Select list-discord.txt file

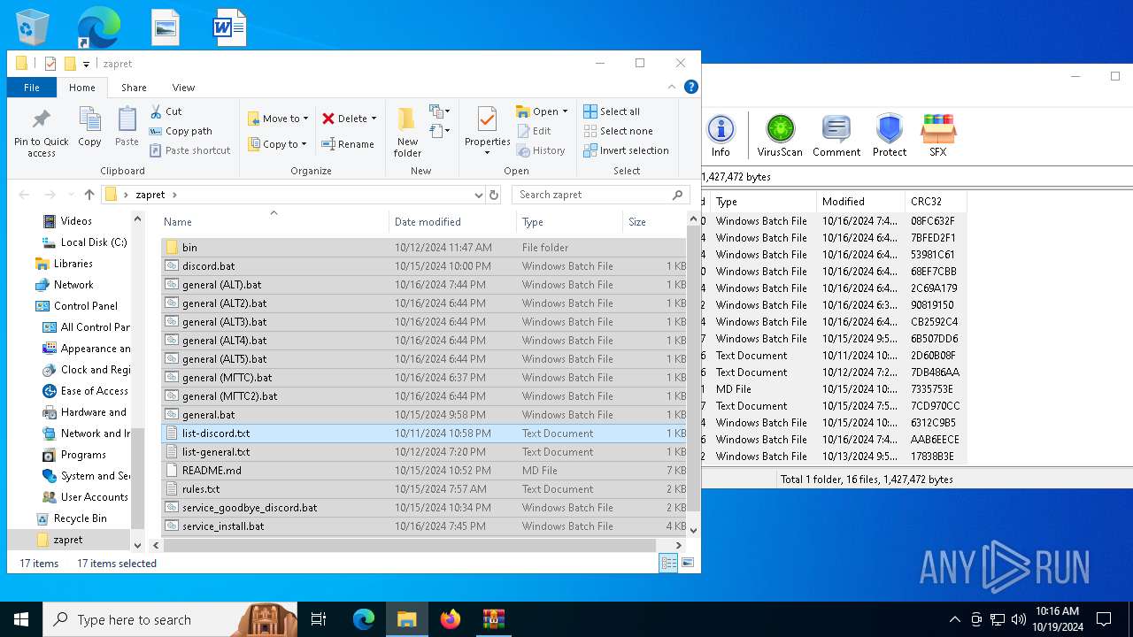(x=423, y=434)
